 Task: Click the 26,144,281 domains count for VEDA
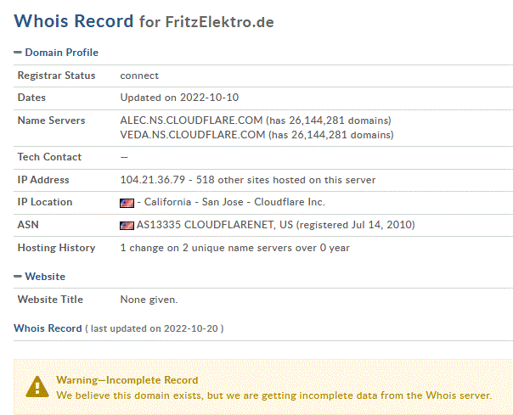(x=331, y=135)
